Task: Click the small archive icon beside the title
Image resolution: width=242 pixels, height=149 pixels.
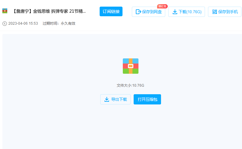Action: pyautogui.click(x=5, y=11)
